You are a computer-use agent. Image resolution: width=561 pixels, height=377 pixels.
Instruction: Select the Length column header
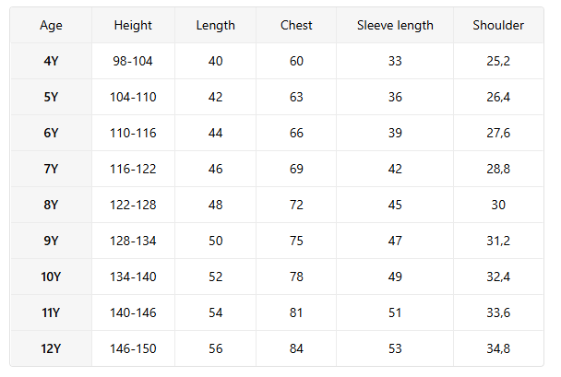pyautogui.click(x=215, y=25)
